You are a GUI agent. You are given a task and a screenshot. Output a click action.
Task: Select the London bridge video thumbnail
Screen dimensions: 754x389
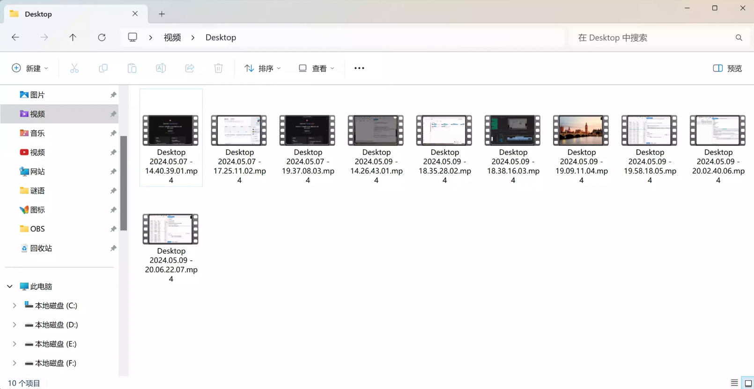pos(581,130)
